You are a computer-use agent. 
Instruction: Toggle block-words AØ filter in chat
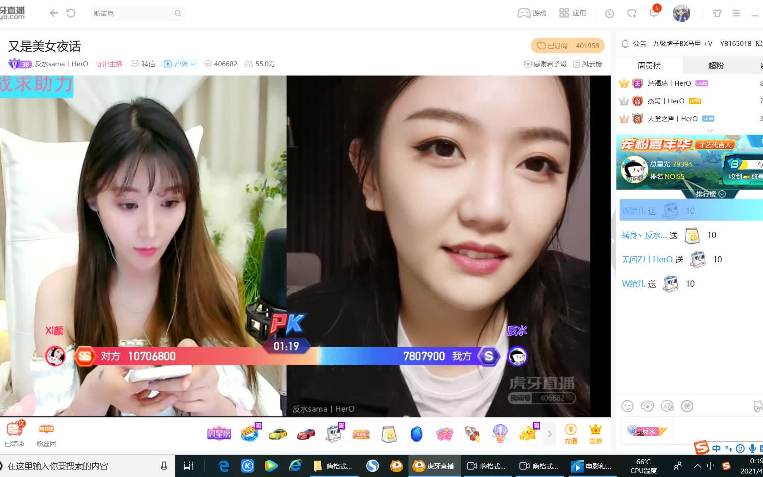pyautogui.click(x=667, y=406)
